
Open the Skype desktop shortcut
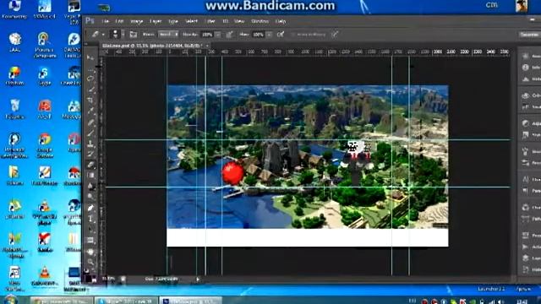coord(44,77)
